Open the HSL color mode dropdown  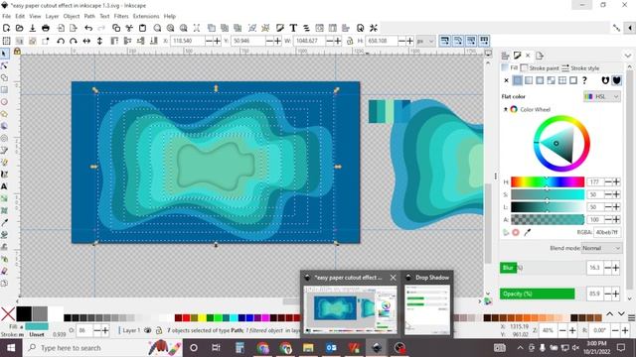pos(602,96)
